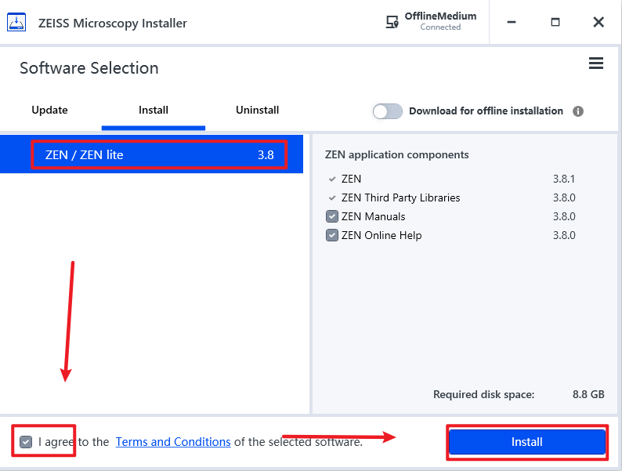Close the ZEISS installer window

(x=598, y=22)
